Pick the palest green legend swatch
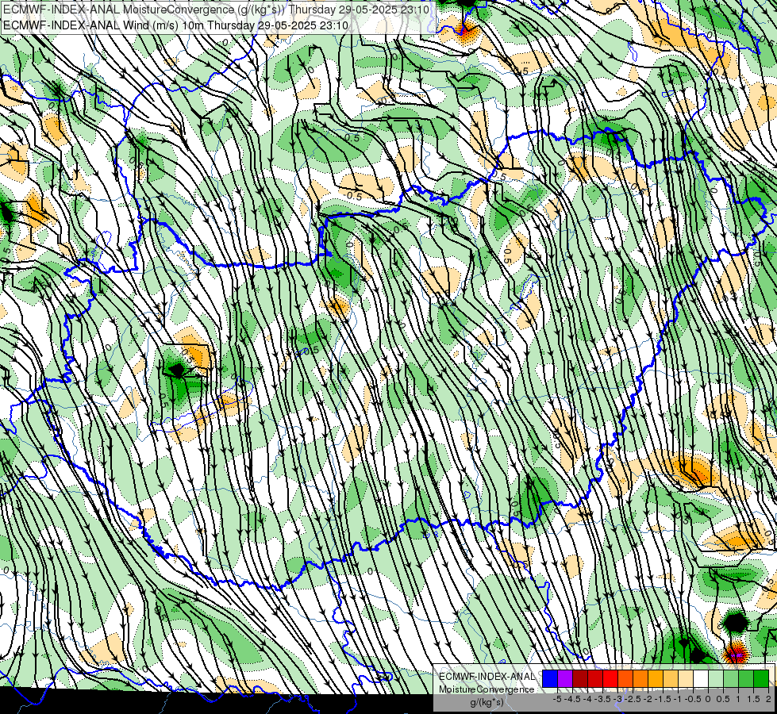The width and height of the screenshot is (777, 714). (x=716, y=678)
